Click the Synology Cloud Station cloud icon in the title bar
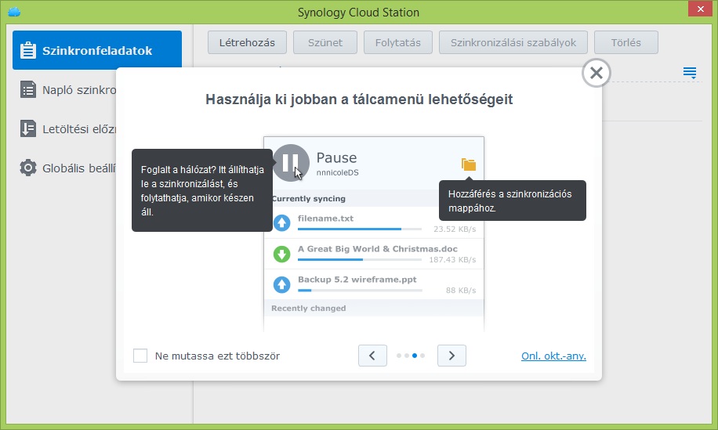 coord(14,12)
